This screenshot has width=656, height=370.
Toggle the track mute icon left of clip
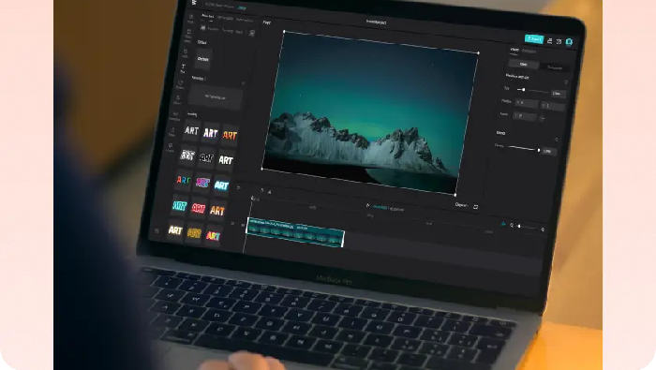pos(243,225)
